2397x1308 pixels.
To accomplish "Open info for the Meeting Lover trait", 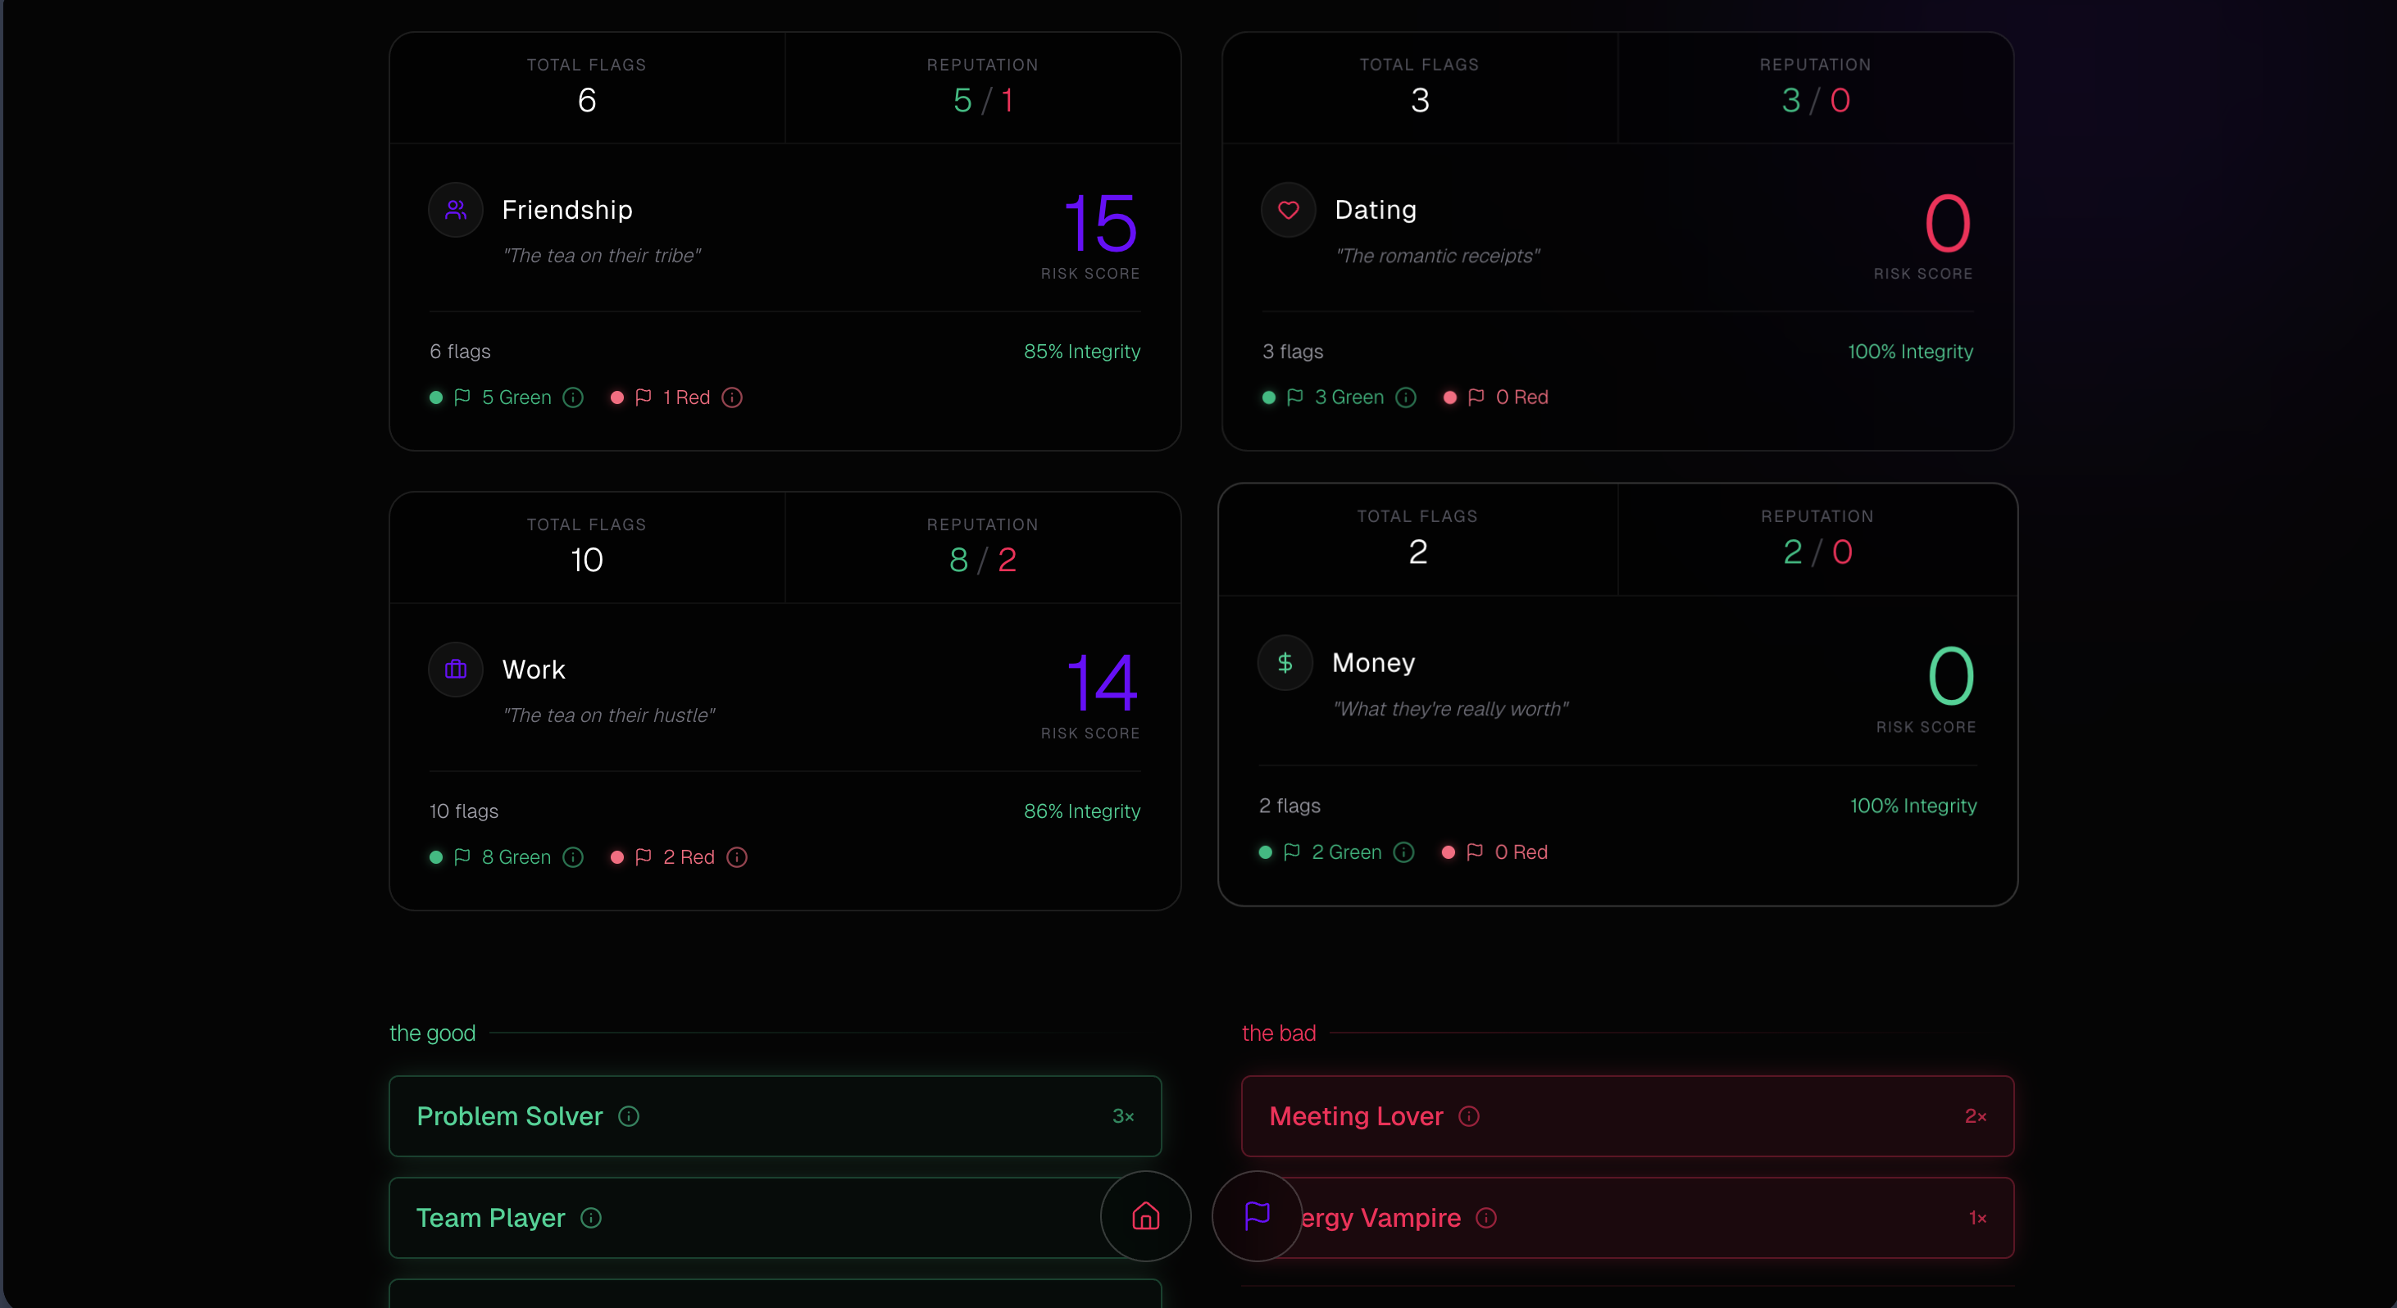I will click(x=1467, y=1116).
